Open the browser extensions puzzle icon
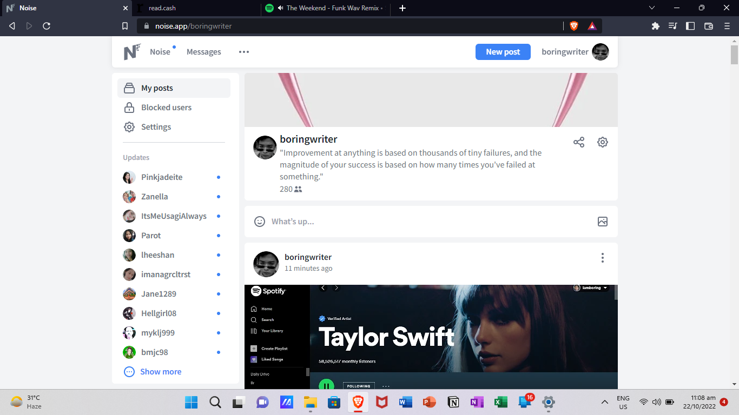This screenshot has width=739, height=415. (x=656, y=26)
